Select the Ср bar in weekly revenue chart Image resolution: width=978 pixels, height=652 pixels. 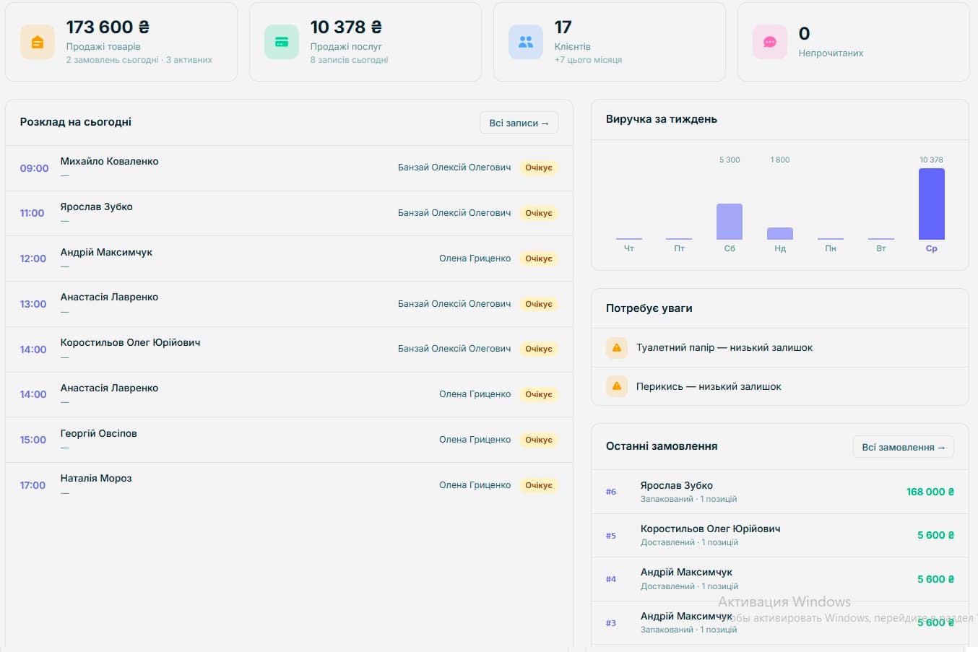[931, 203]
